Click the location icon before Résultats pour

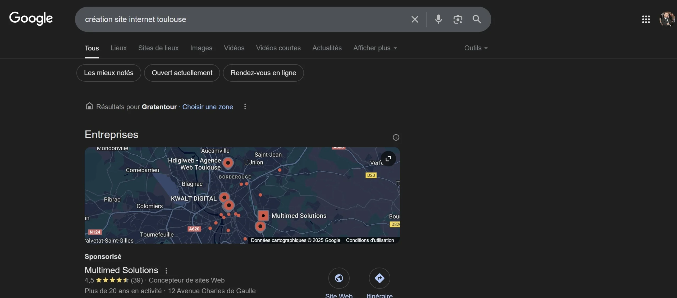point(89,106)
